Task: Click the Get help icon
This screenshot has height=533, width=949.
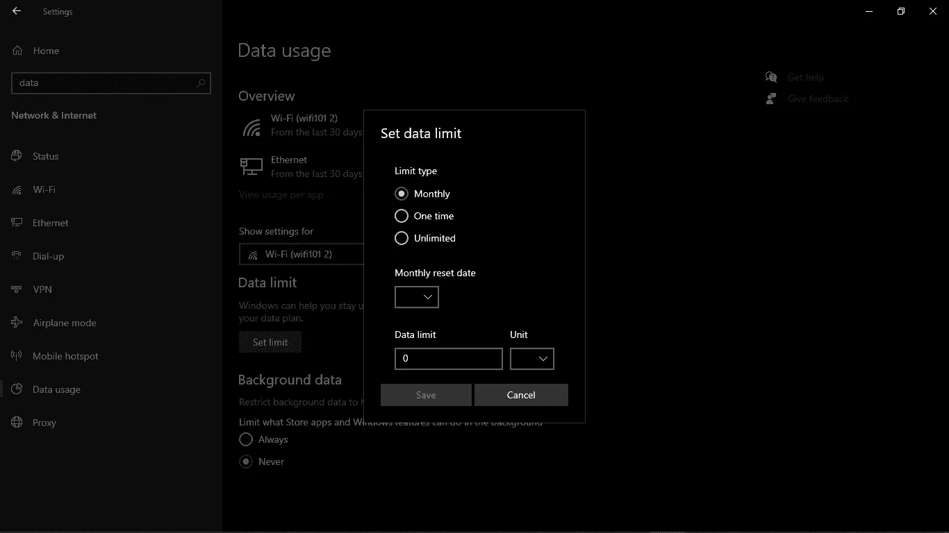Action: (771, 77)
